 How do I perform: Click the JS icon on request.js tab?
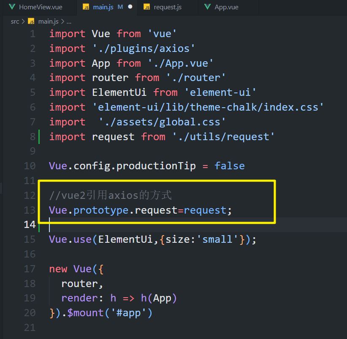(x=147, y=7)
